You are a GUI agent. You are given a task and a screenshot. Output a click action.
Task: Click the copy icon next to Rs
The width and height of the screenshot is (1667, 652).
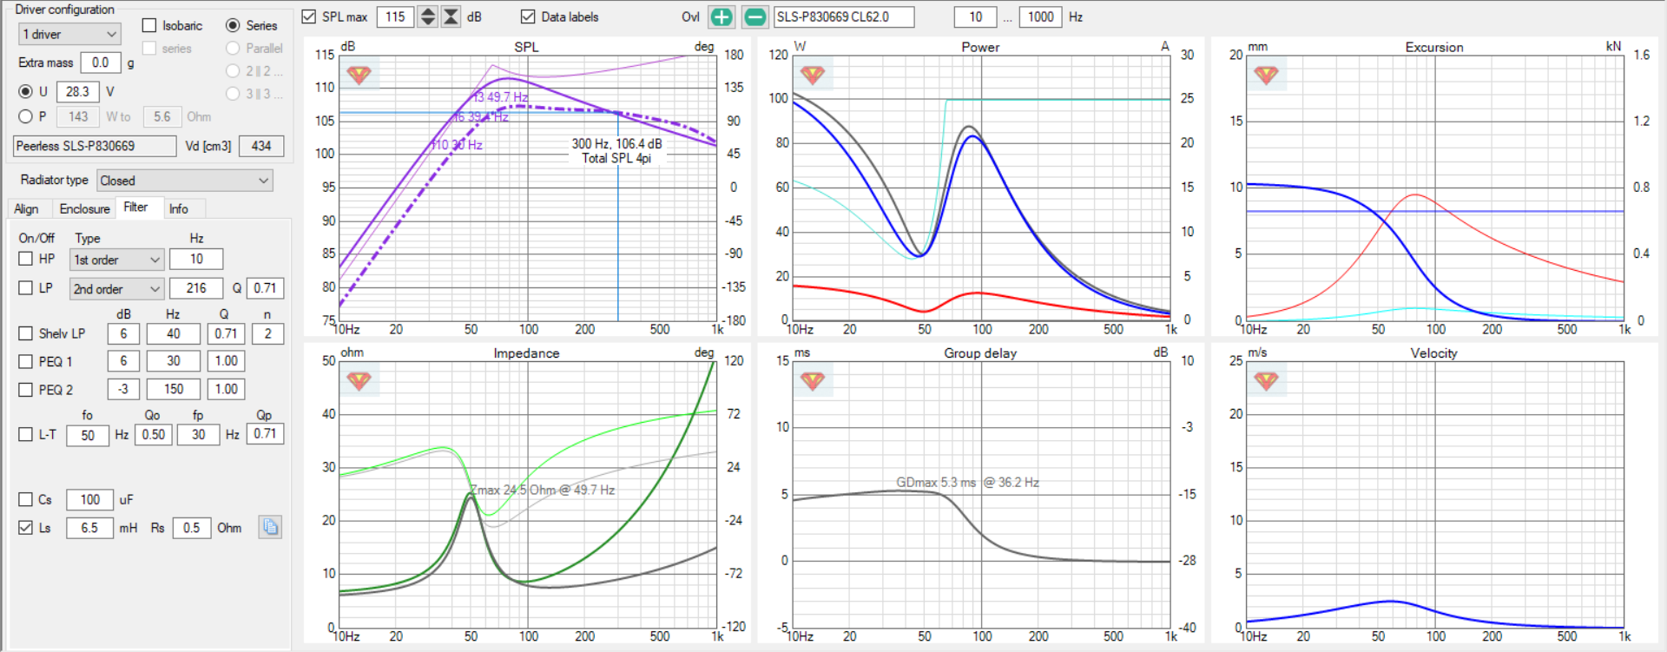coord(270,527)
